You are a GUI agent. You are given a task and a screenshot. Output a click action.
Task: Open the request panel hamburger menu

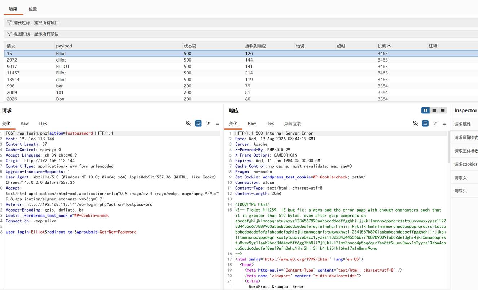tap(218, 123)
